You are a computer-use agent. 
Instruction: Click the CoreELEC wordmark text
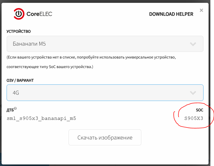pyautogui.click(x=39, y=14)
